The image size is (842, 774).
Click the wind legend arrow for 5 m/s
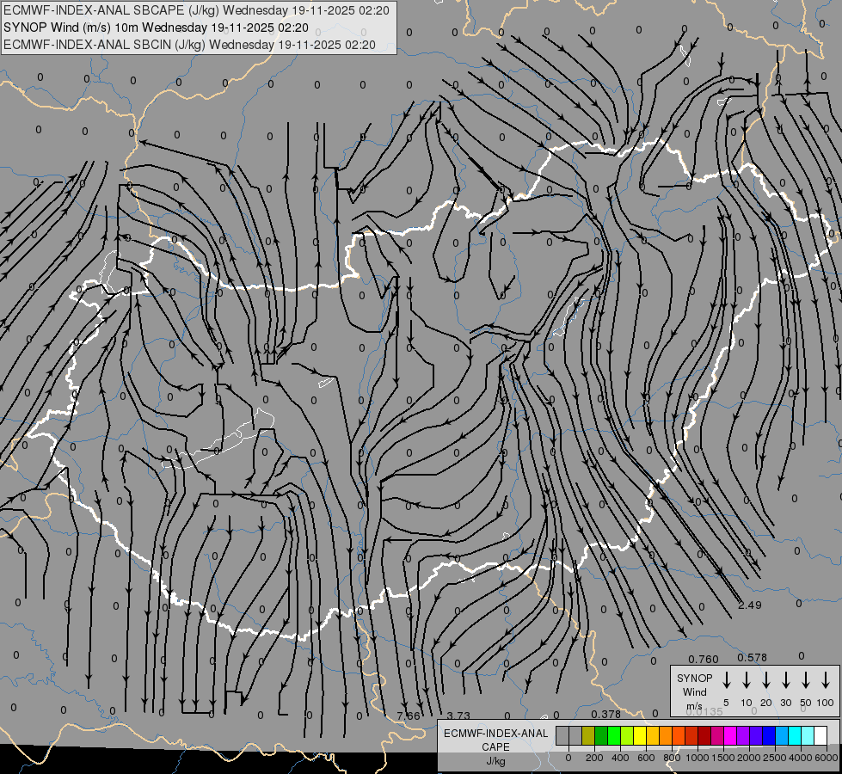(x=727, y=680)
